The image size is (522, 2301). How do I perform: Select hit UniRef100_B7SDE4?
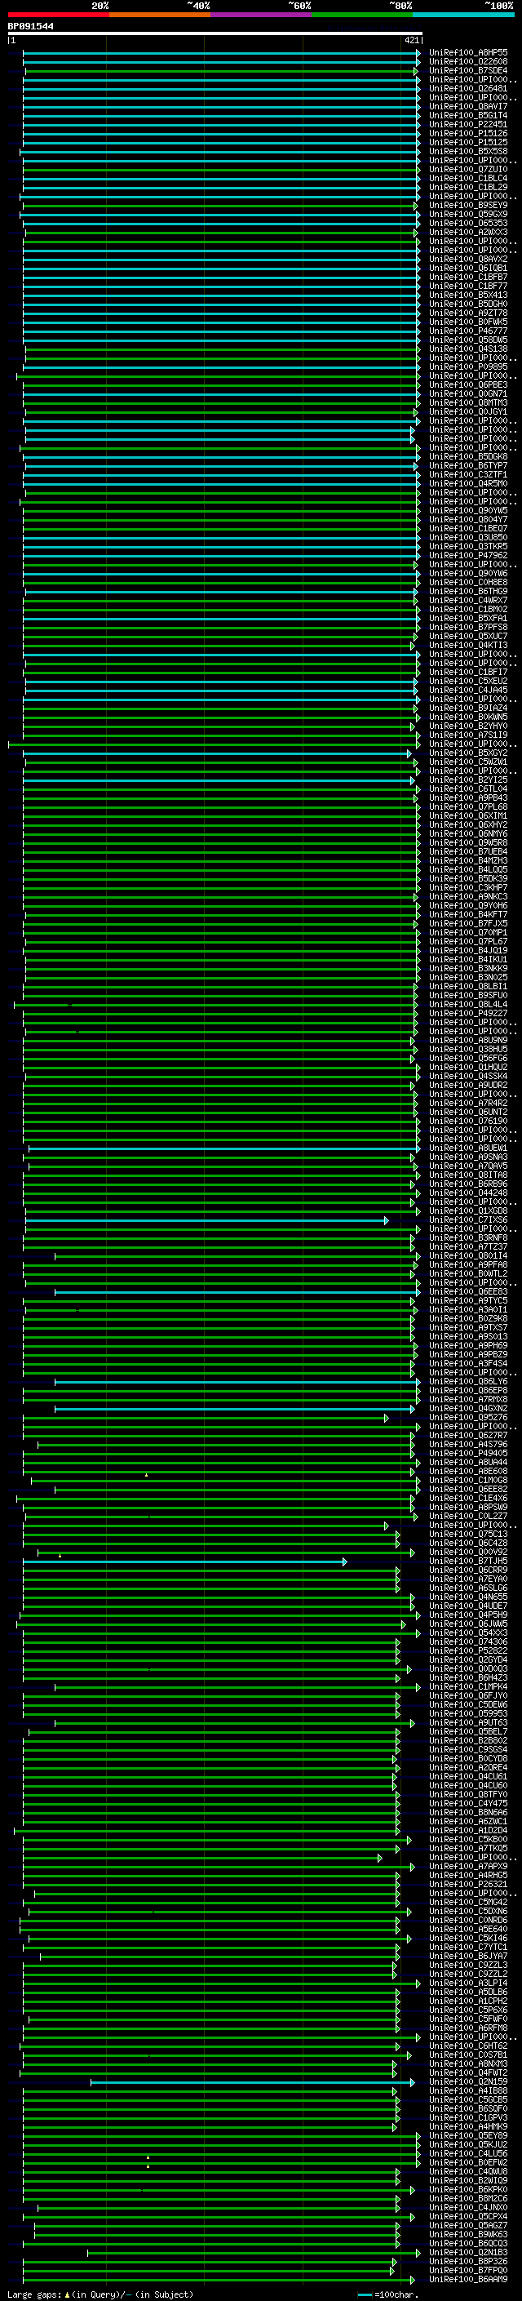pyautogui.click(x=467, y=70)
